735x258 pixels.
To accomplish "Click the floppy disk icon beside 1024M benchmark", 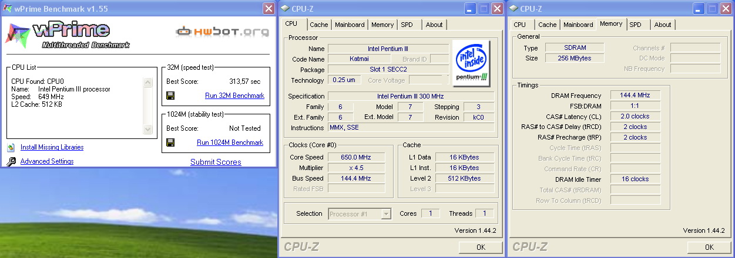I will point(170,142).
